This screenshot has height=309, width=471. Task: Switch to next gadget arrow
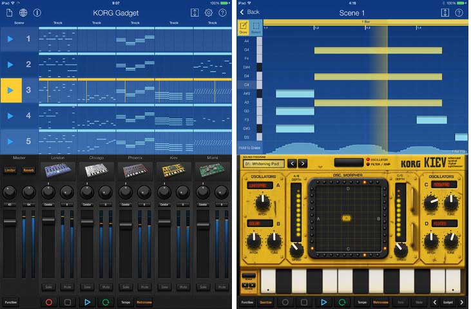462,302
